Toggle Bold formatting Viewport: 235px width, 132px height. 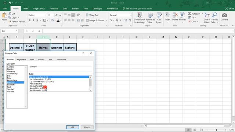click(x=30, y=20)
